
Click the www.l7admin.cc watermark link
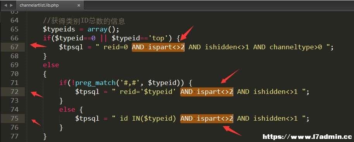pyautogui.click(x=307, y=137)
